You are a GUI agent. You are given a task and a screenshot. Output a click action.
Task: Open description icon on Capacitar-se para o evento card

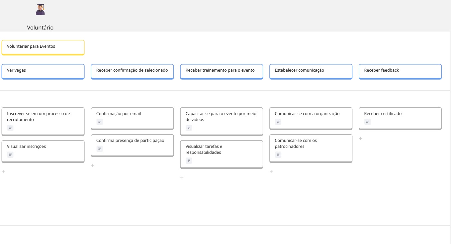click(189, 128)
